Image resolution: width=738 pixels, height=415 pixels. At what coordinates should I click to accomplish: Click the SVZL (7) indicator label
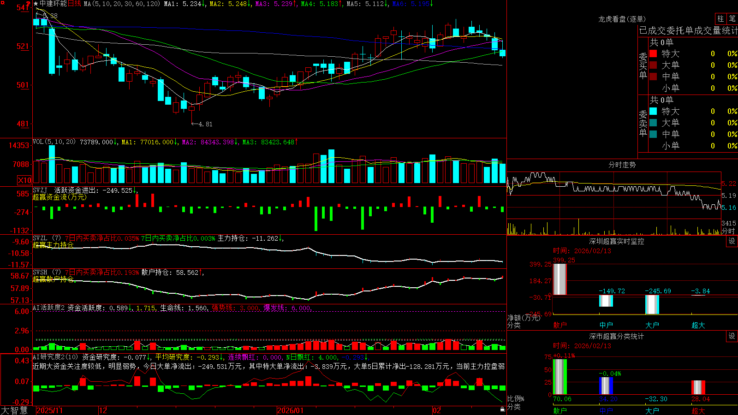tap(47, 238)
